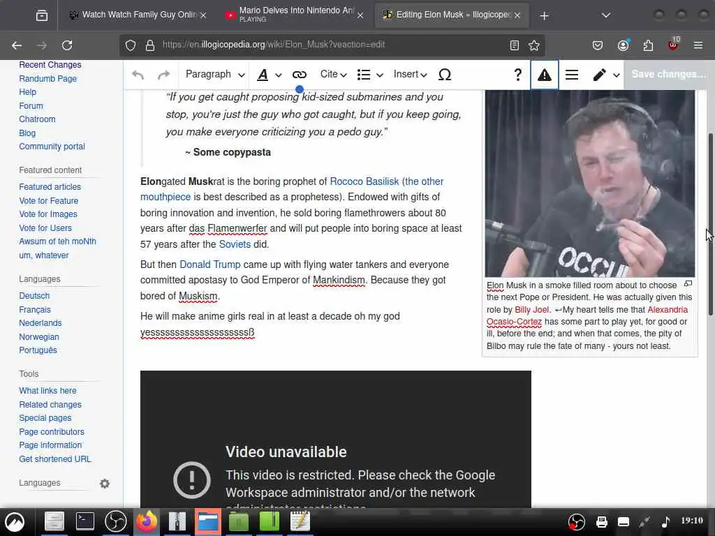715x536 pixels.
Task: Open the Randumb Page link
Action: pos(48,78)
